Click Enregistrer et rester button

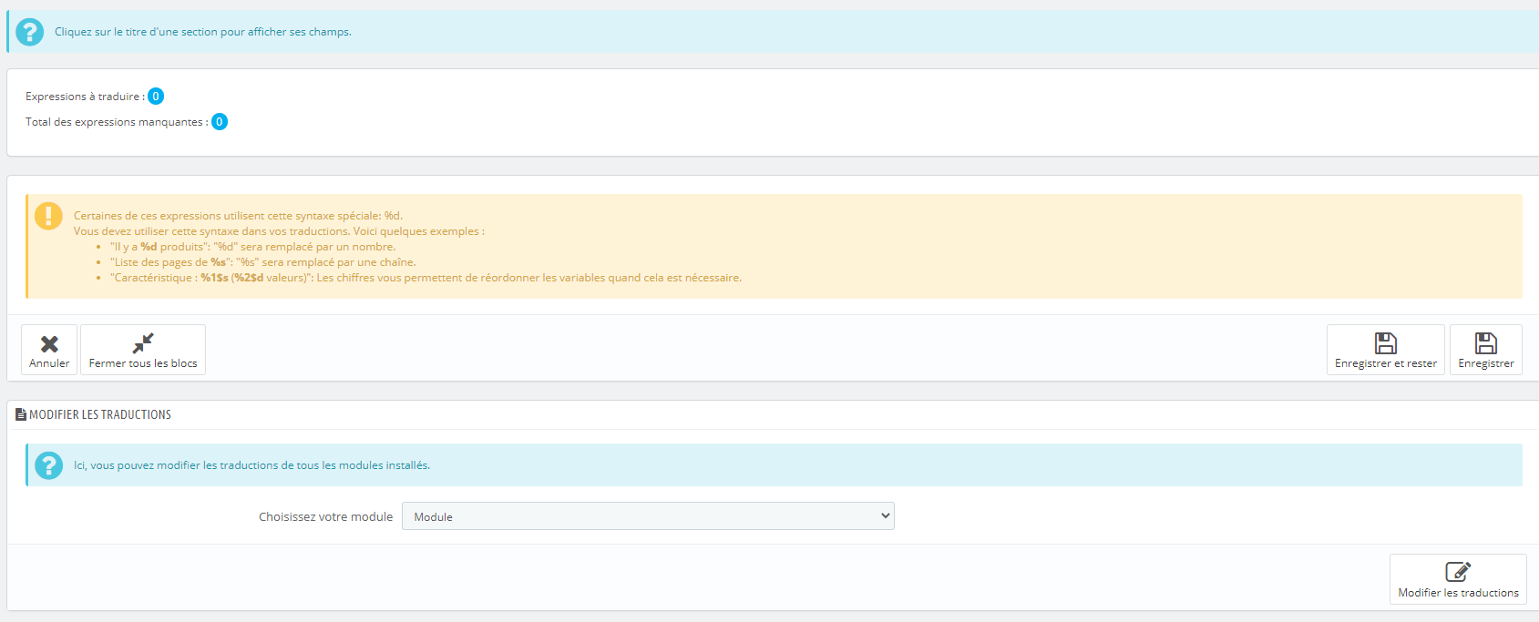(1385, 350)
